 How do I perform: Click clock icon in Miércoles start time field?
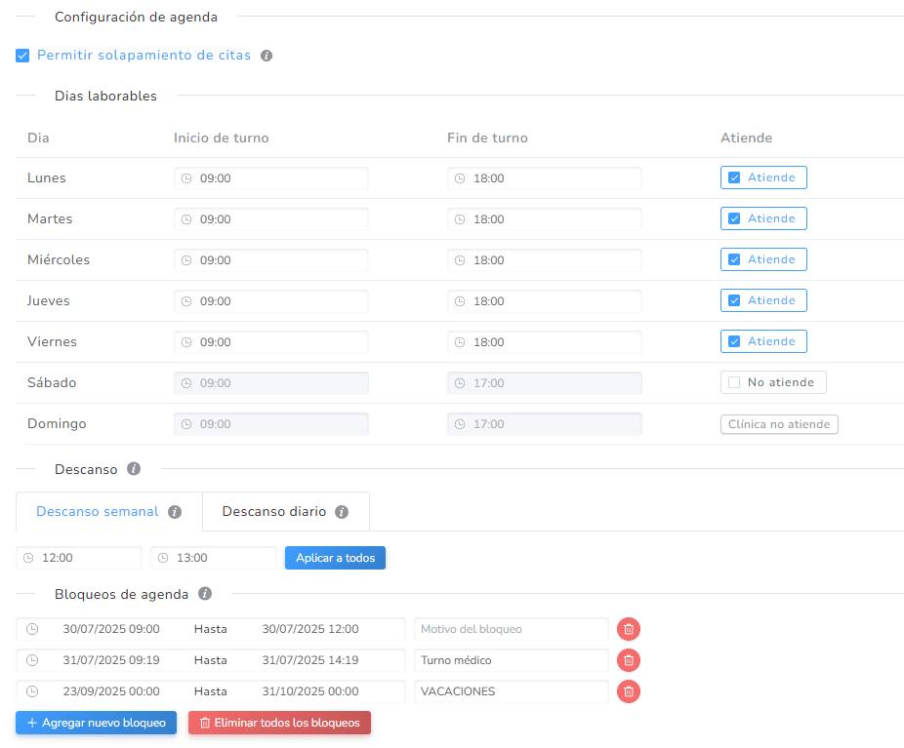coord(186,260)
